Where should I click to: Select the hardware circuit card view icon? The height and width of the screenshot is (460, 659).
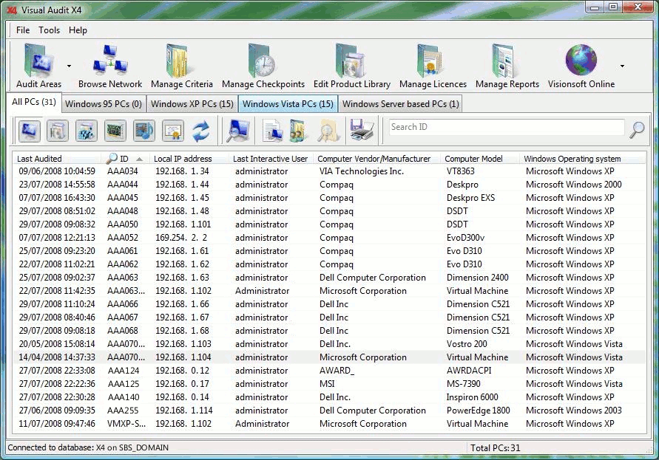coord(115,131)
